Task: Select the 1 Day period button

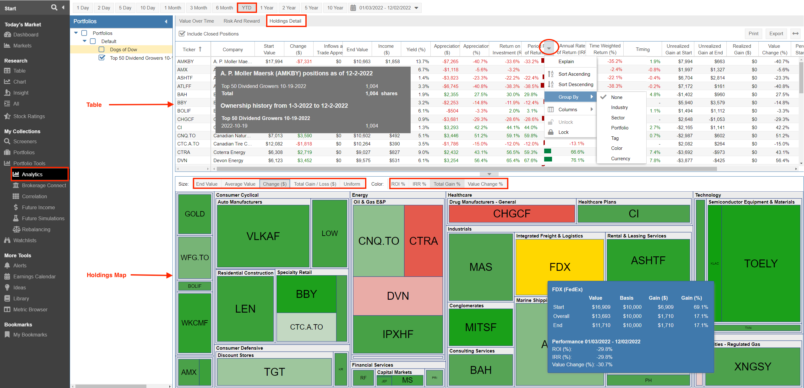Action: point(83,8)
